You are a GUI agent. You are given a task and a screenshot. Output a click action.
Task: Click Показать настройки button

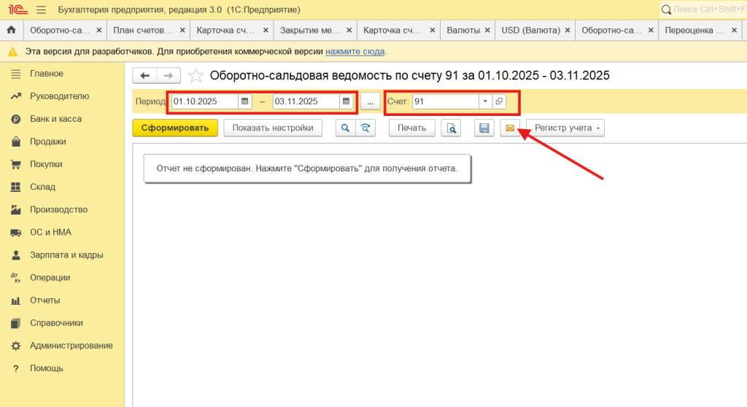[273, 128]
